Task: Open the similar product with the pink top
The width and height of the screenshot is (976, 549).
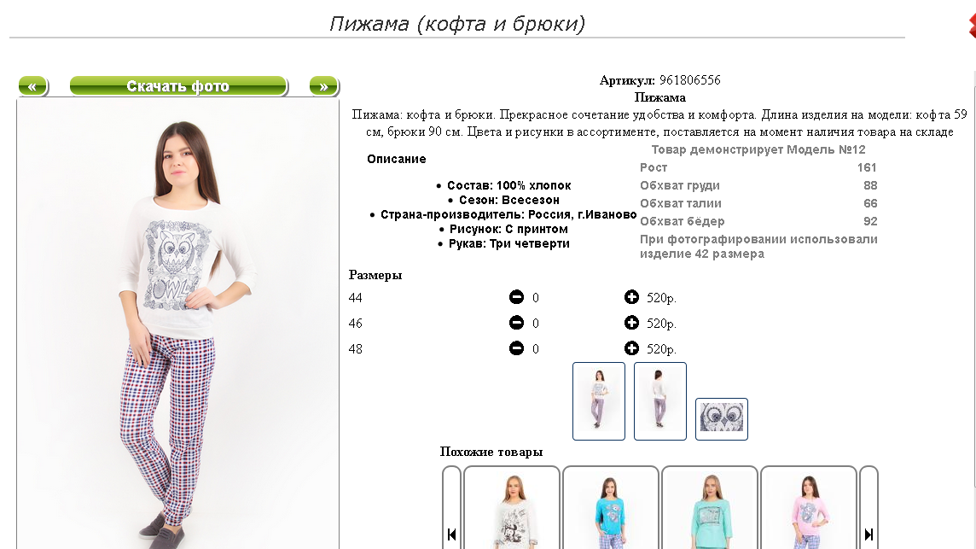Action: [809, 508]
